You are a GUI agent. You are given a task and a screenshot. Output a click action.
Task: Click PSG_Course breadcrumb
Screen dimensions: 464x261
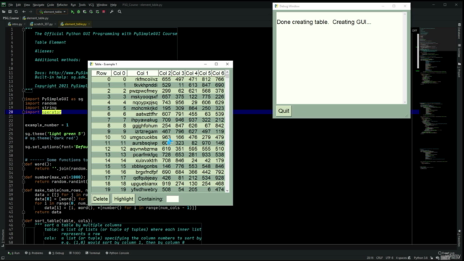coord(11,18)
